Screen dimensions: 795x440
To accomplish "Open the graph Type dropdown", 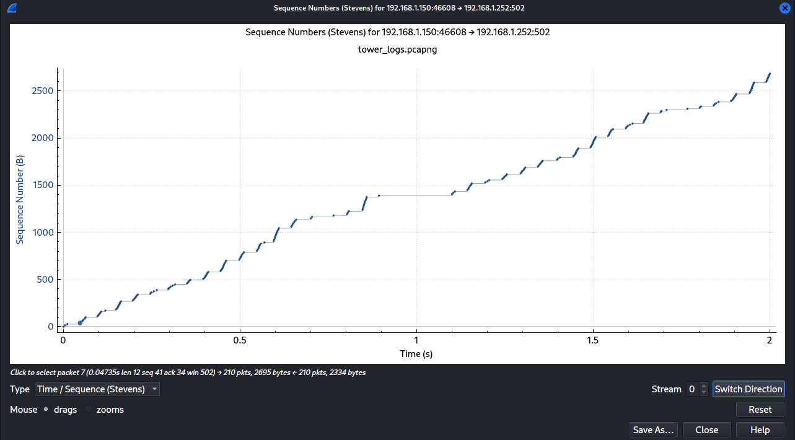I will (97, 389).
